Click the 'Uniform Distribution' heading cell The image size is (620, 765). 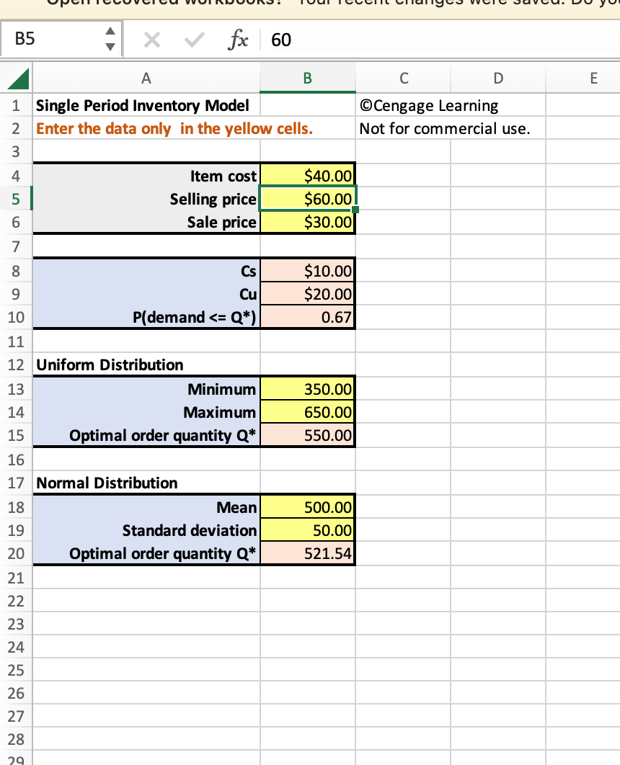pyautogui.click(x=146, y=364)
